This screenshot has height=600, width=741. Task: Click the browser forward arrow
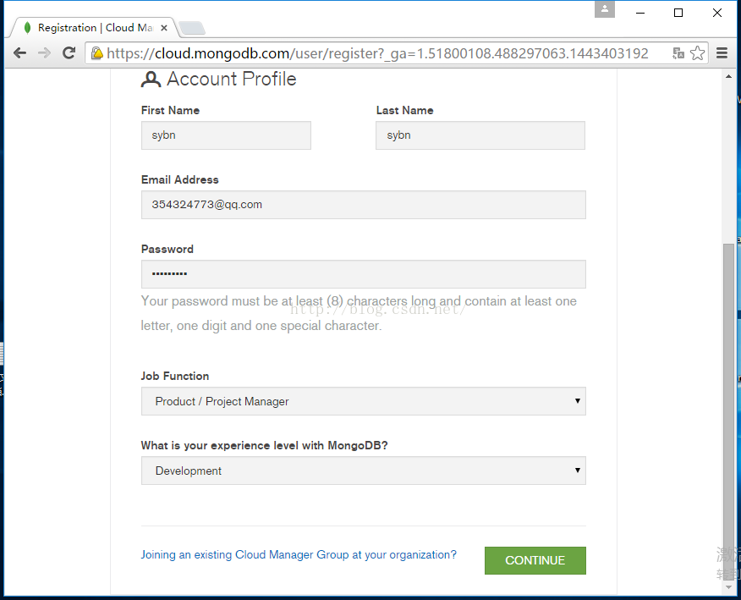45,53
